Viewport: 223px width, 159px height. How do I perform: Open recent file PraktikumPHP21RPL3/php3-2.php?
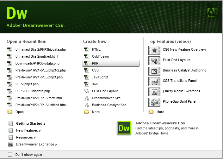41,70
